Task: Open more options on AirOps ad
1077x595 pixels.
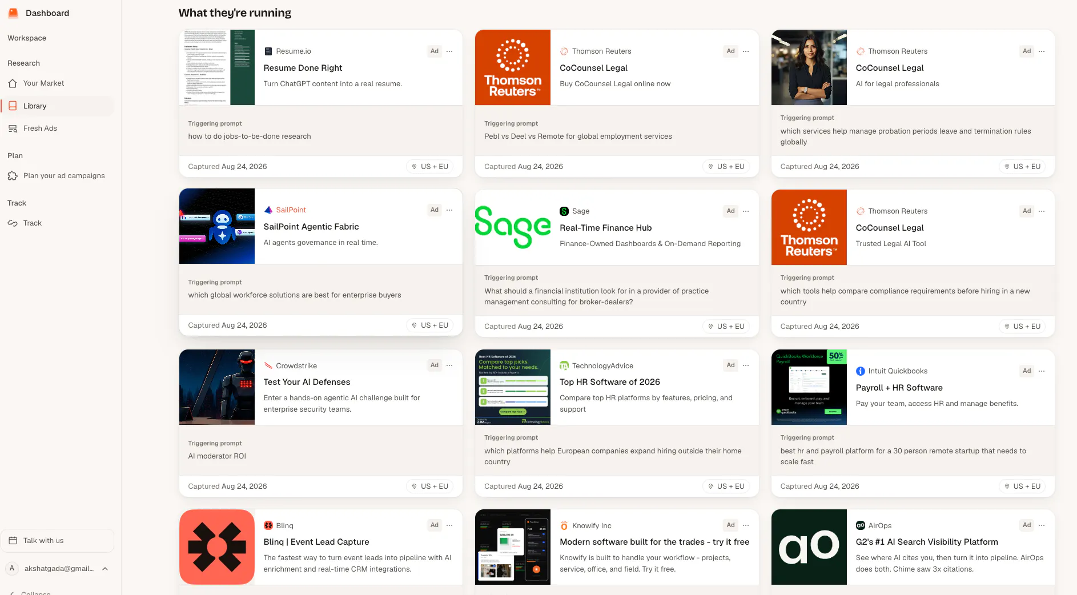Action: tap(1042, 525)
